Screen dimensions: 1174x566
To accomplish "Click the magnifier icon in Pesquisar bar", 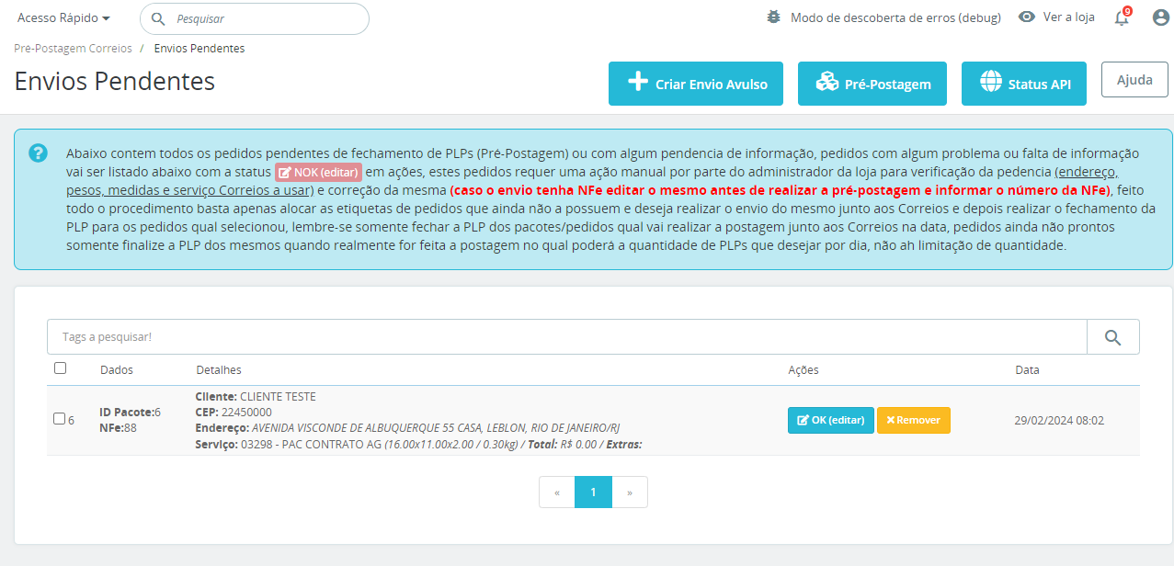I will coord(158,18).
